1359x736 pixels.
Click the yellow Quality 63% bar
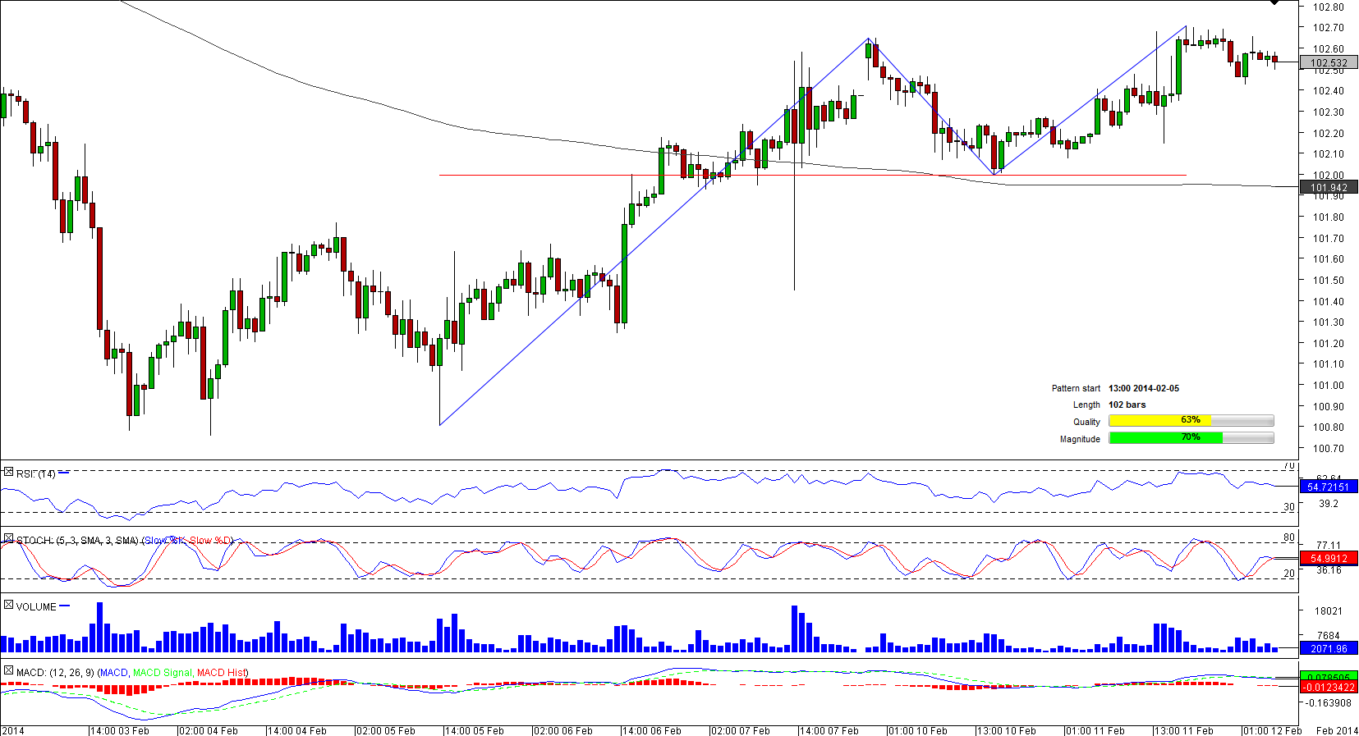point(1159,421)
